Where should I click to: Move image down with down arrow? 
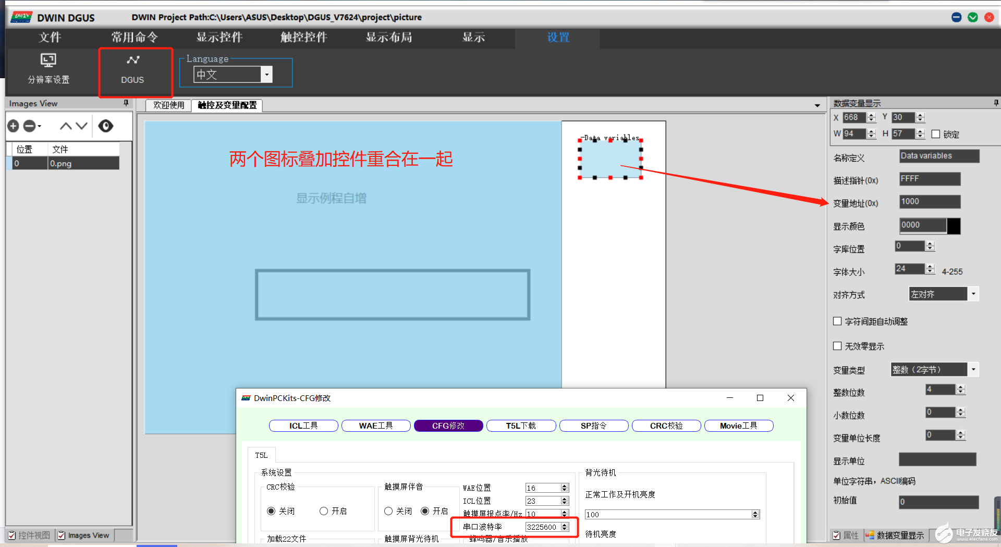(81, 126)
